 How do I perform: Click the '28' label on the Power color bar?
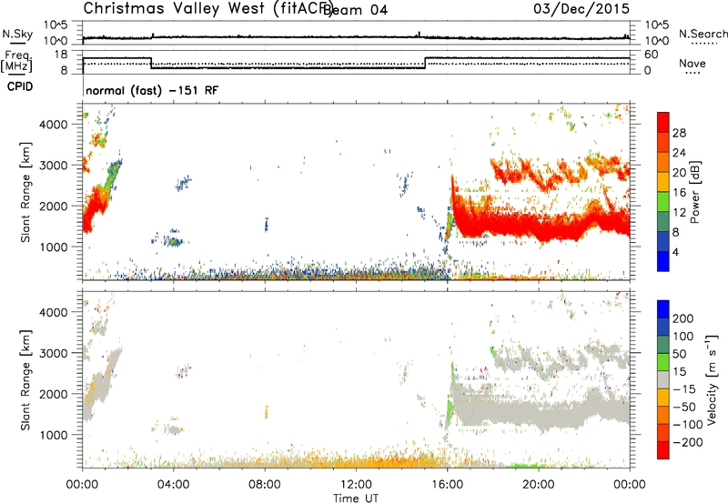coord(679,133)
